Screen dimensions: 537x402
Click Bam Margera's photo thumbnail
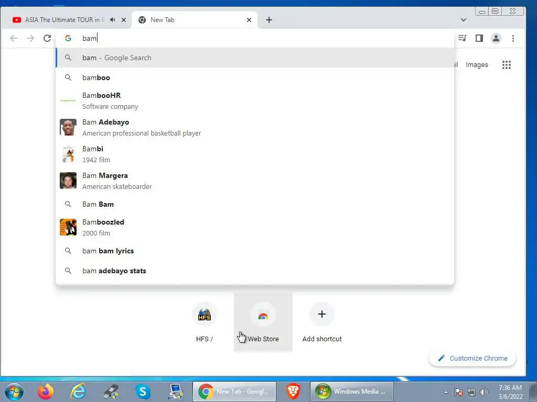[68, 181]
